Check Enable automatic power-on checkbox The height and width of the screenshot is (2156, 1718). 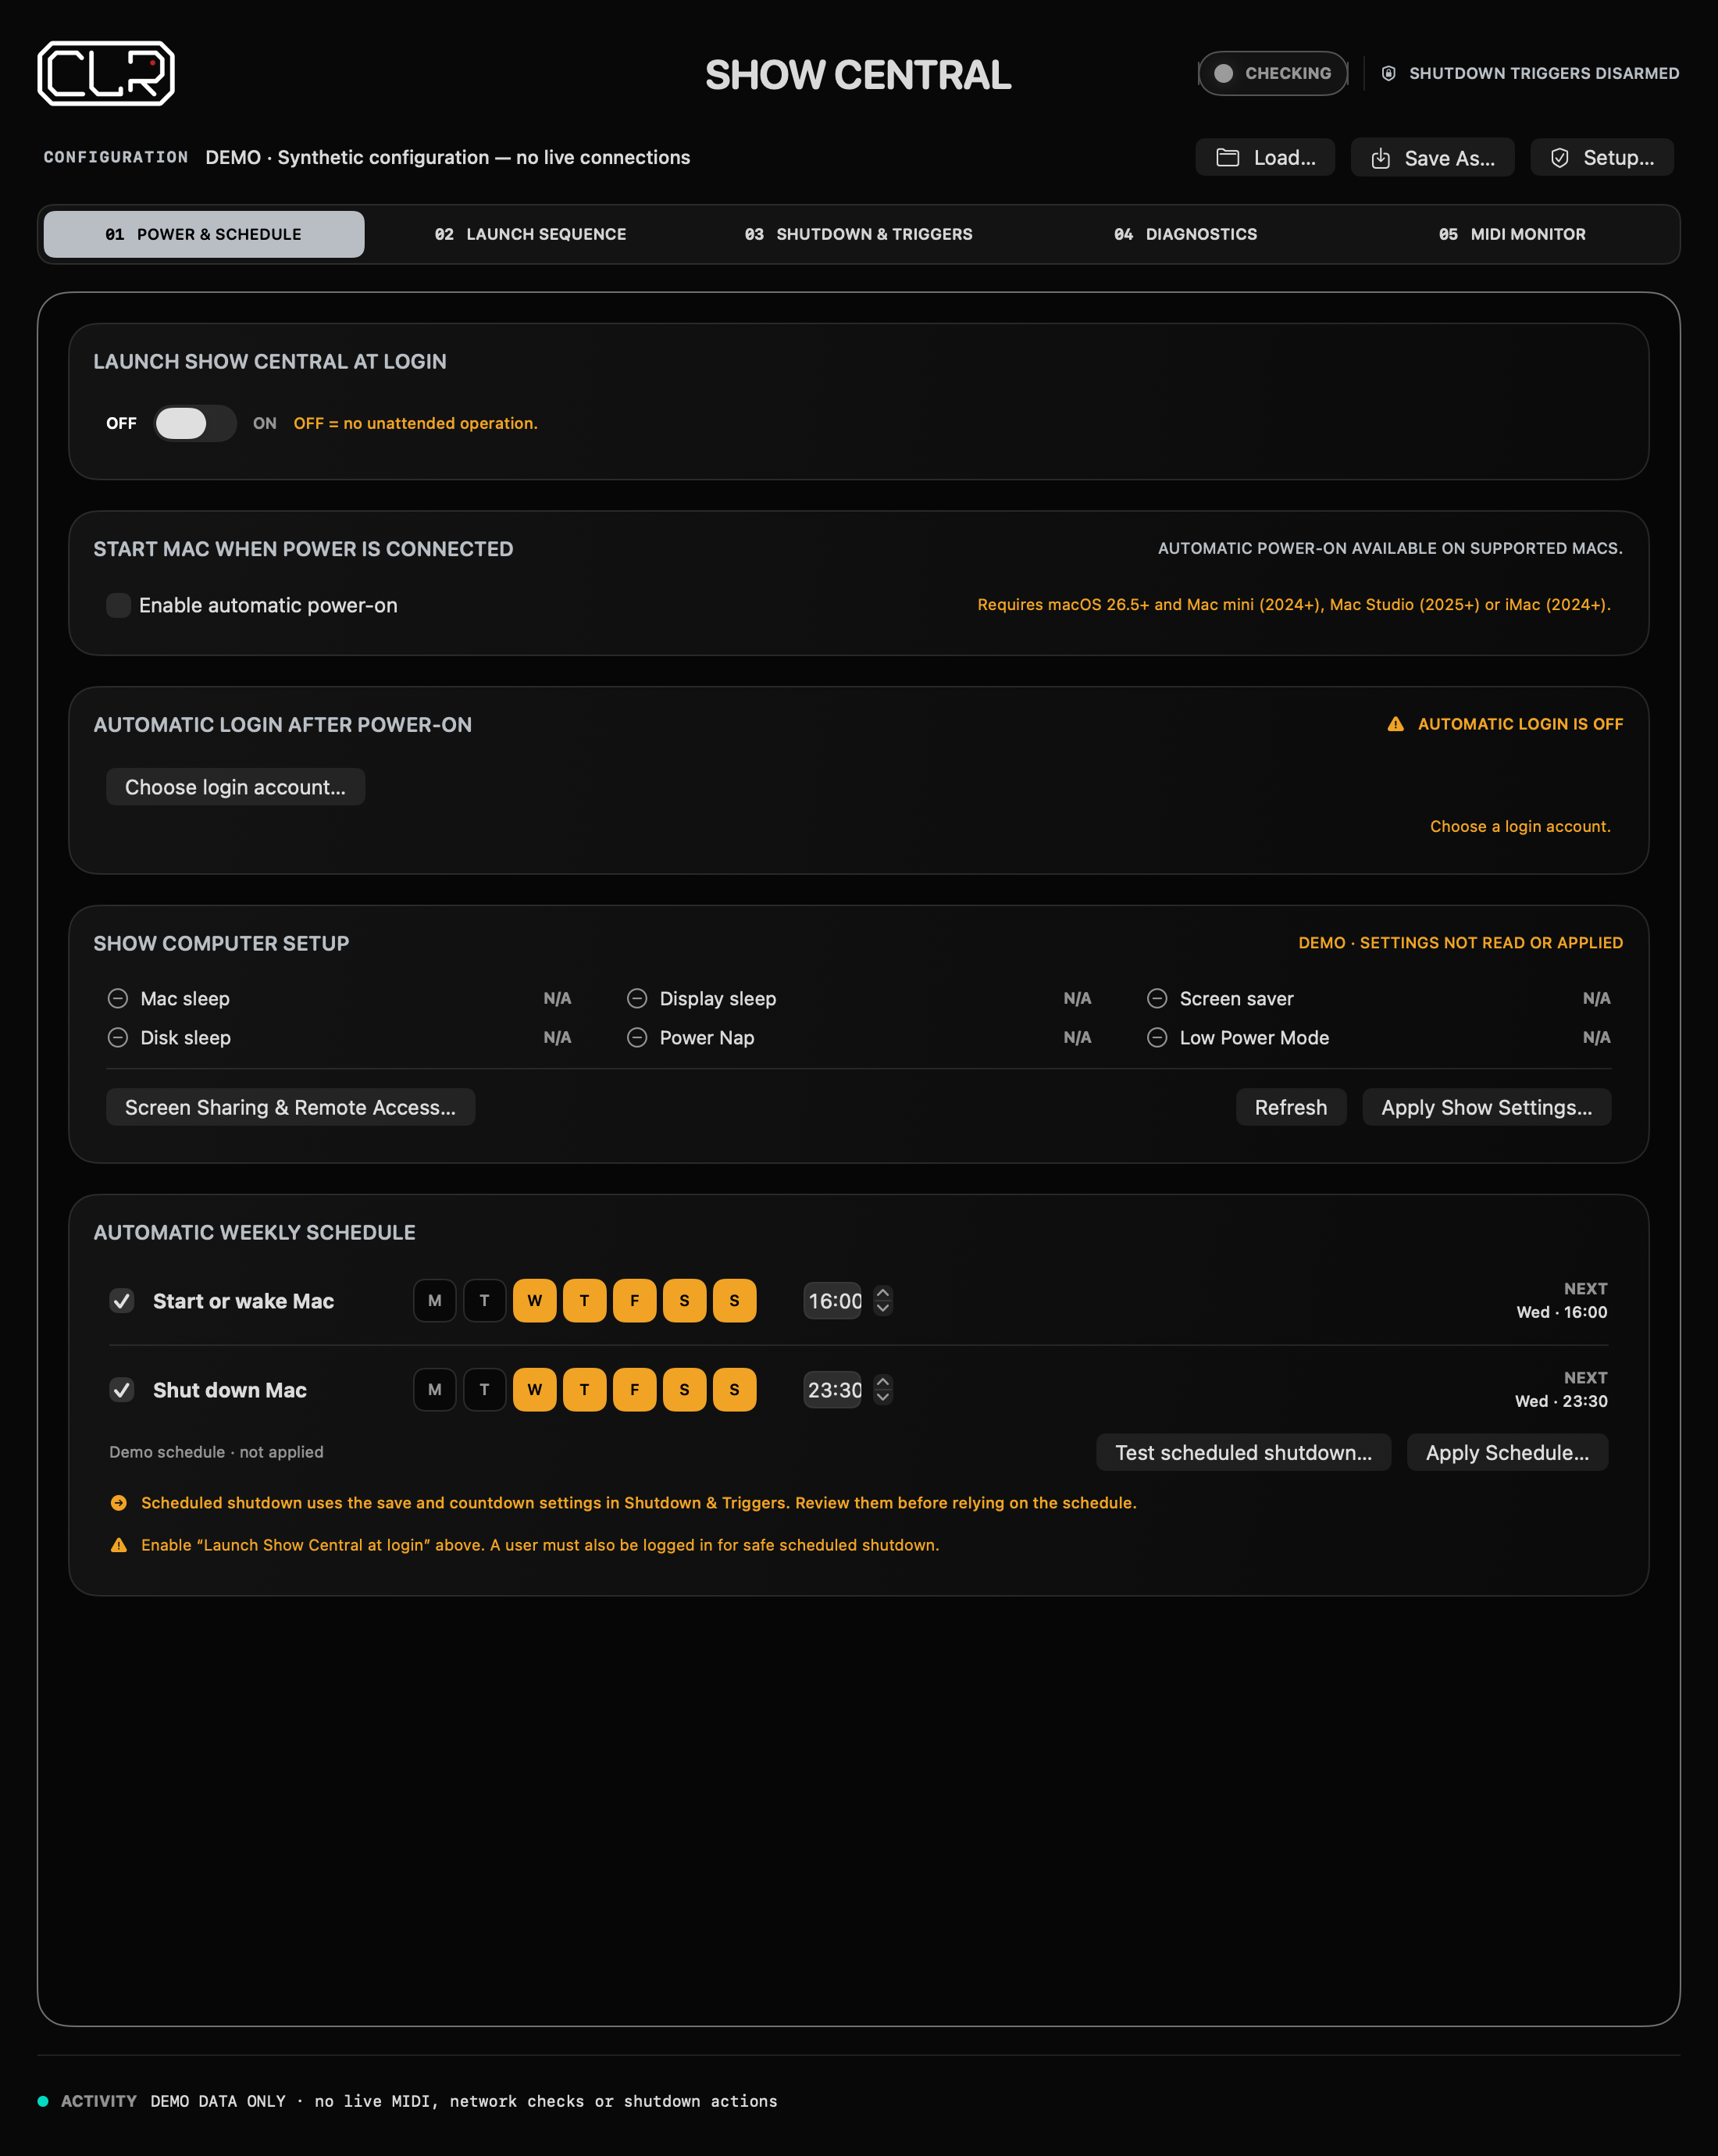(119, 605)
